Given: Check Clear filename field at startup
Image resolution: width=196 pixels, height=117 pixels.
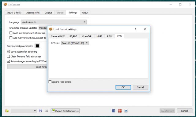Looking at the screenshot, I should click(x=8, y=57).
